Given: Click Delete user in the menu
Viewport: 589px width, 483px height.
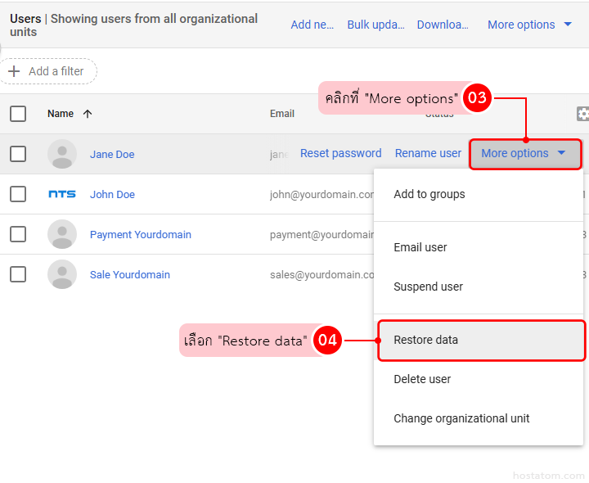Looking at the screenshot, I should pyautogui.click(x=422, y=379).
